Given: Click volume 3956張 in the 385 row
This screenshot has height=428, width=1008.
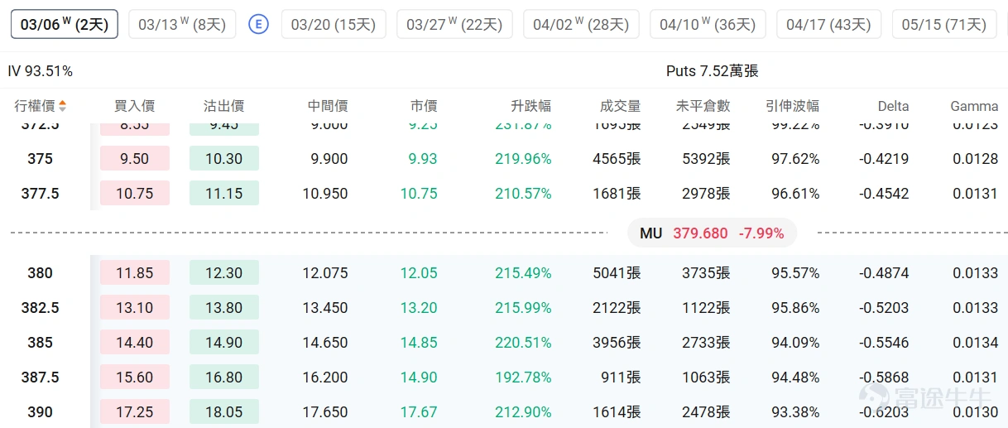Looking at the screenshot, I should (617, 343).
